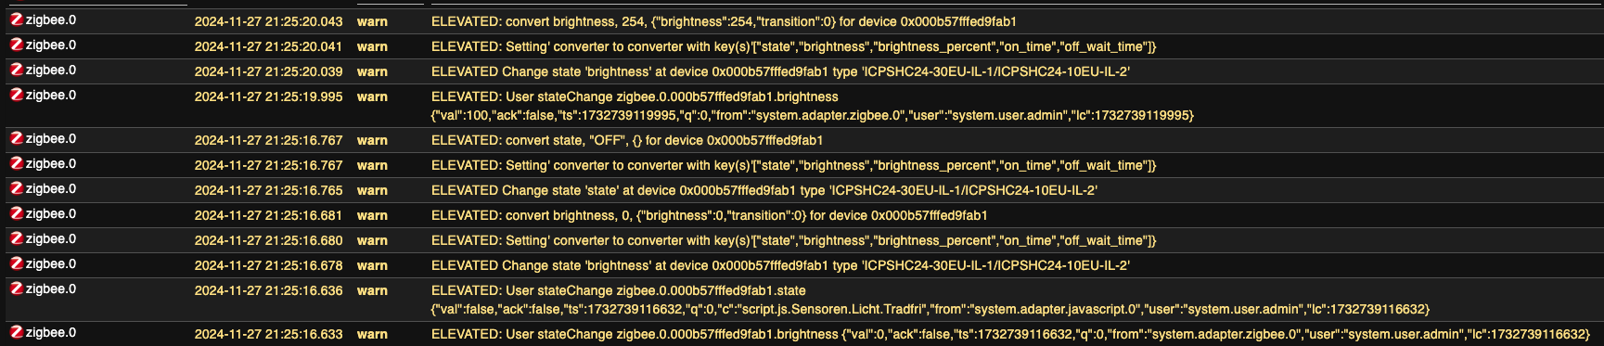Viewport: 1604px width, 346px height.
Task: Click message 'convert state, "OFF"' log entry
Action: point(627,140)
